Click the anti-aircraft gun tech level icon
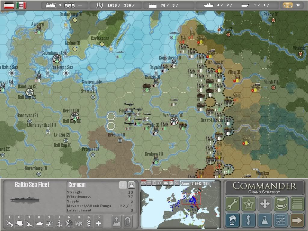Screen dimensions: 308x231 coord(49,223)
